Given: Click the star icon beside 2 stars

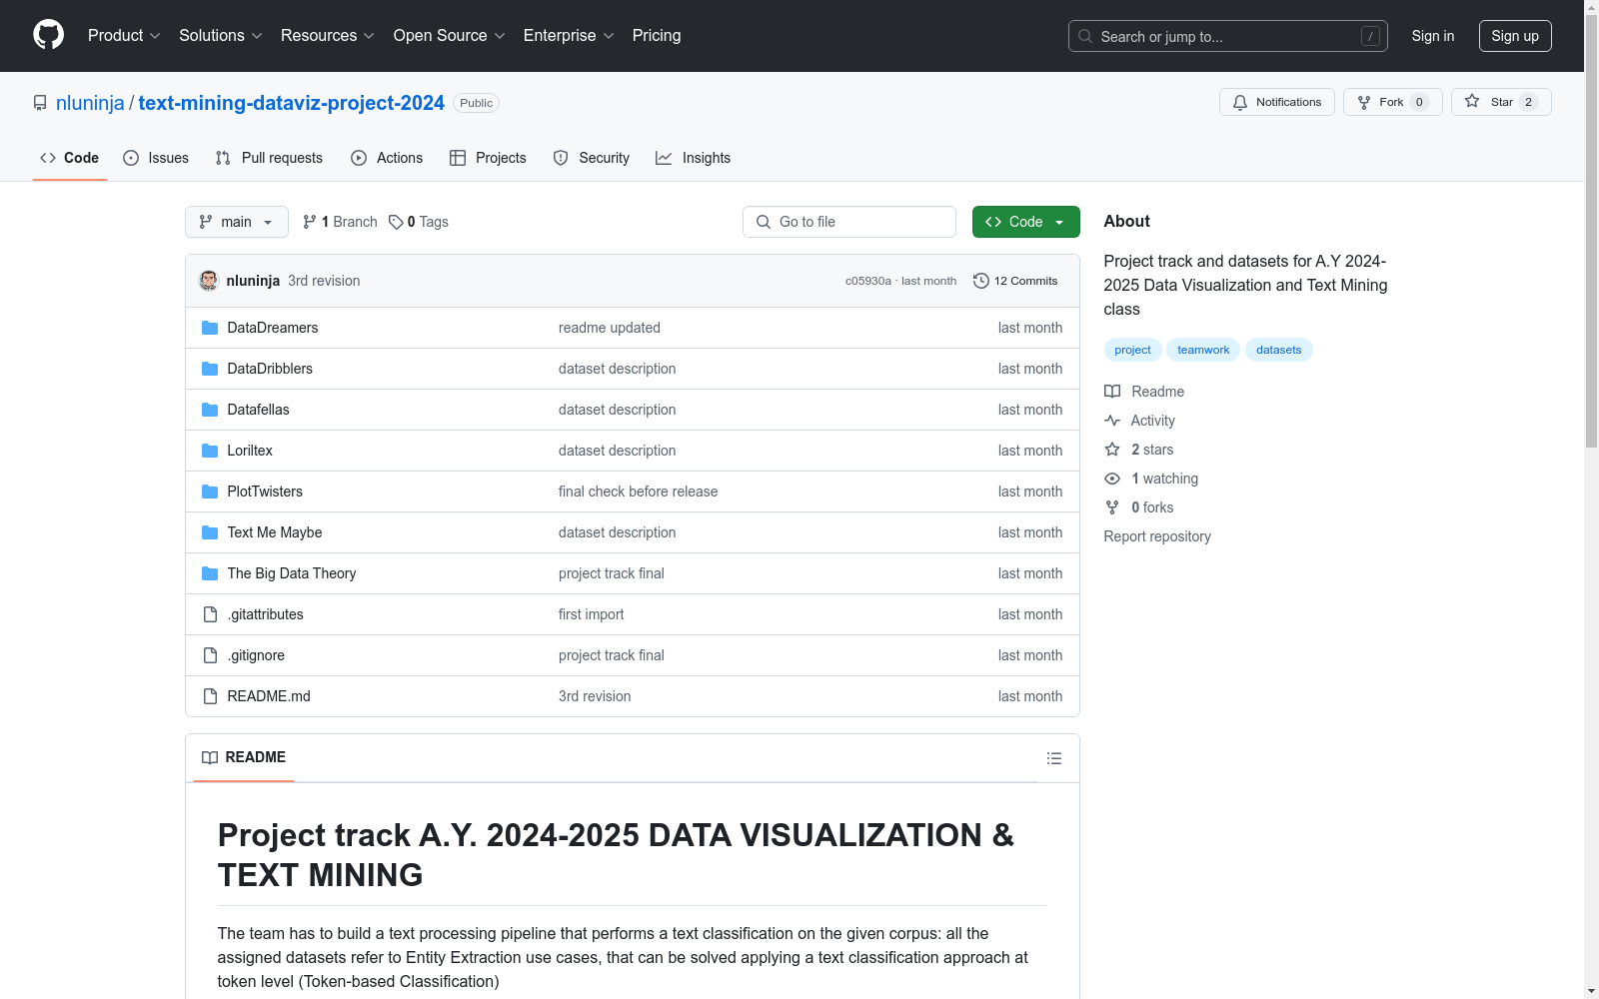Looking at the screenshot, I should (1112, 450).
